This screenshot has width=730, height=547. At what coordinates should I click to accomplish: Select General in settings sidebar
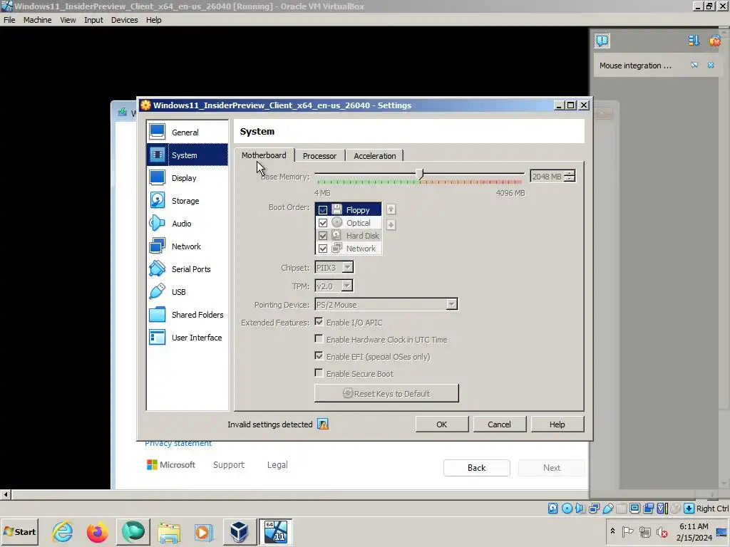click(187, 132)
